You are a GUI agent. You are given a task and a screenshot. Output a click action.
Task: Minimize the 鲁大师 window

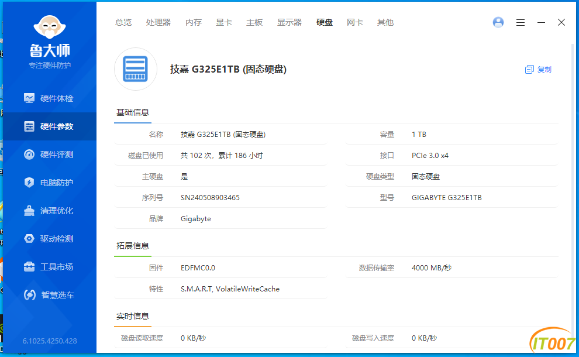pyautogui.click(x=541, y=23)
